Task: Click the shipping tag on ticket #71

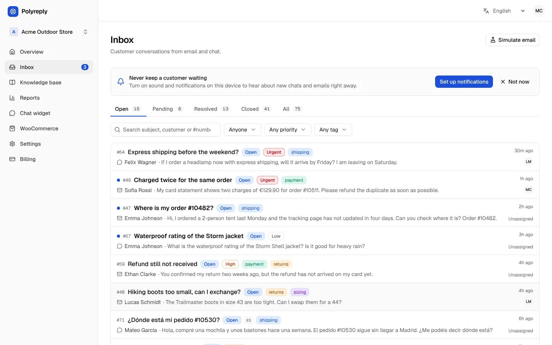Action: point(268,320)
